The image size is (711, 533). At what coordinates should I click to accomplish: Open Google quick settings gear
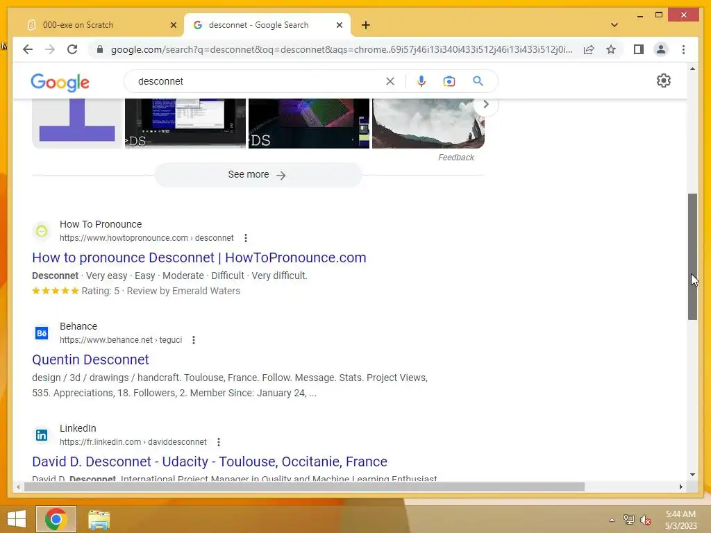663,81
